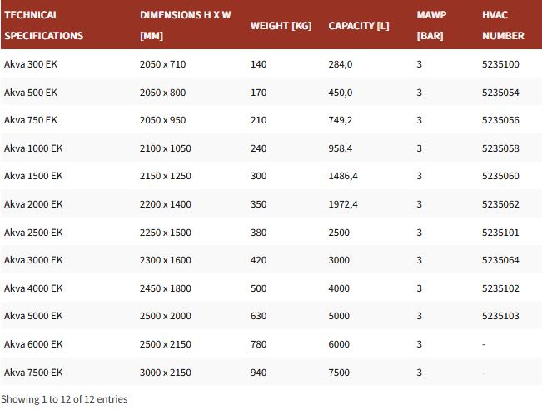Click the Capacity [L] column header
The image size is (542, 411).
tap(359, 26)
